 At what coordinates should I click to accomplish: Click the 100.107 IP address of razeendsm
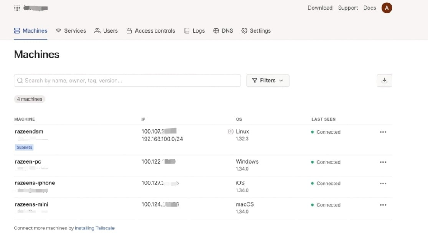159,131
